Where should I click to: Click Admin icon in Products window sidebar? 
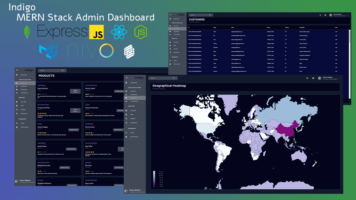(17, 123)
